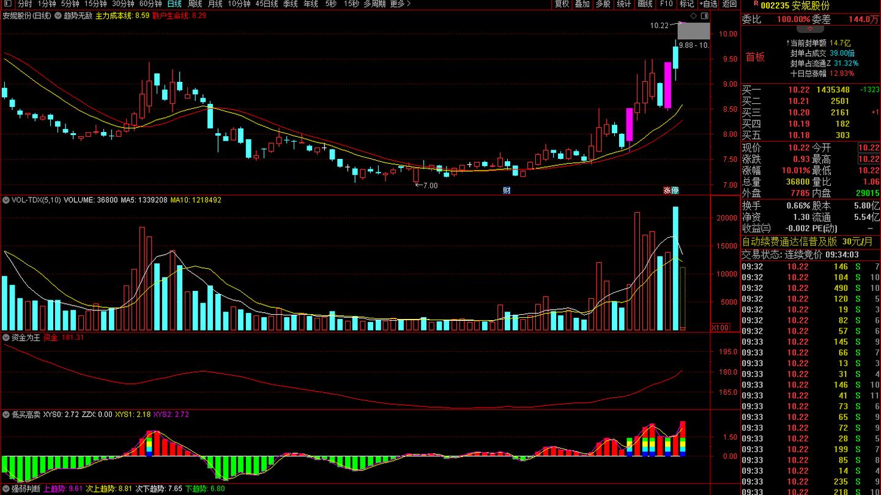Click the 换手 0.66% value

tap(798, 206)
